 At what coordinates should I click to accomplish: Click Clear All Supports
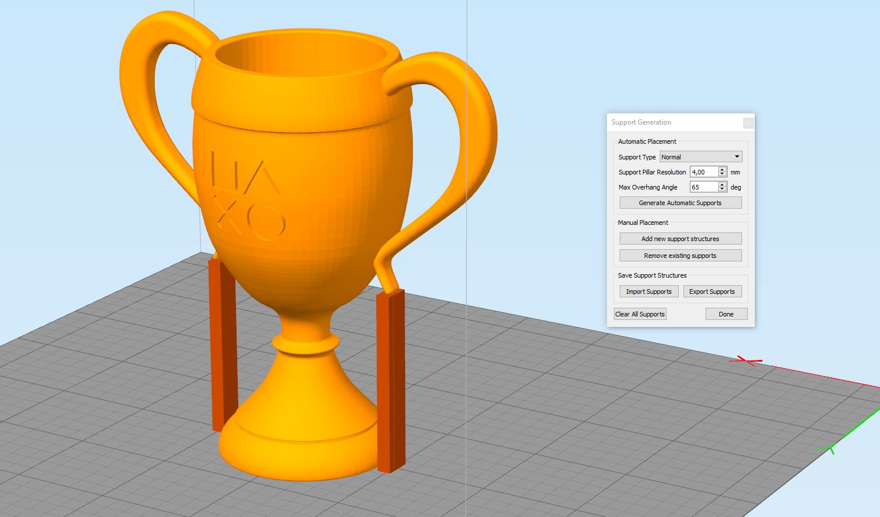[x=640, y=314]
